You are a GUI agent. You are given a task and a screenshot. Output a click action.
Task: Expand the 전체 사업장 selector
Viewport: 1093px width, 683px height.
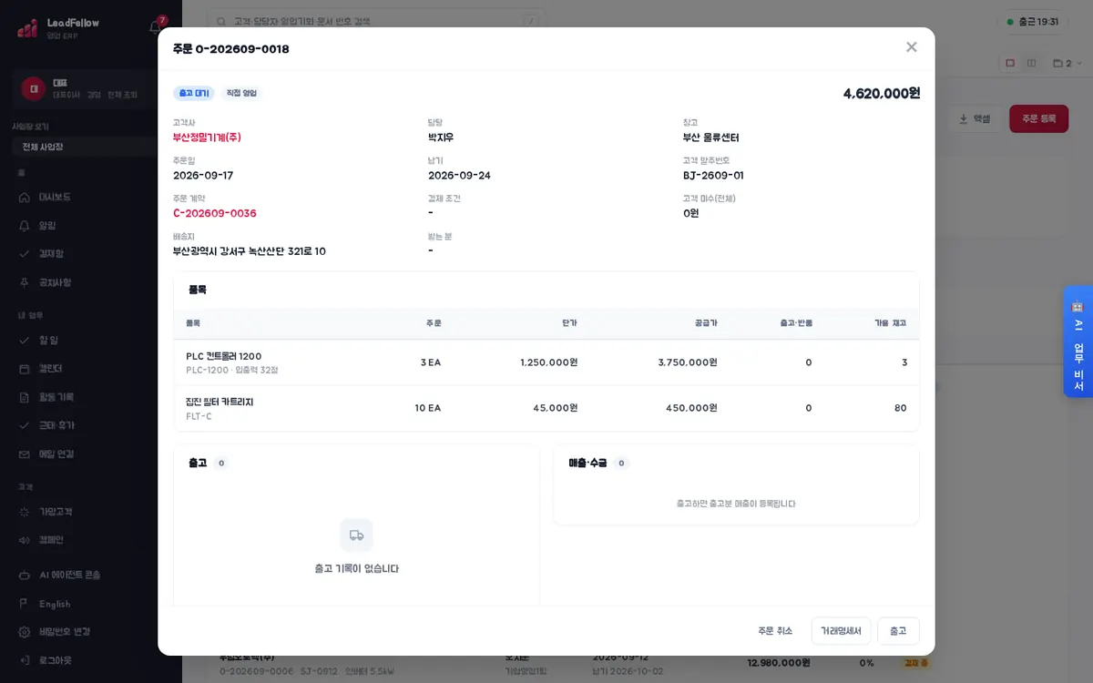pyautogui.click(x=91, y=147)
